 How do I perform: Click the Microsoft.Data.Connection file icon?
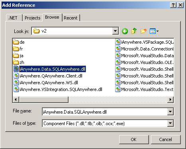point(117,49)
